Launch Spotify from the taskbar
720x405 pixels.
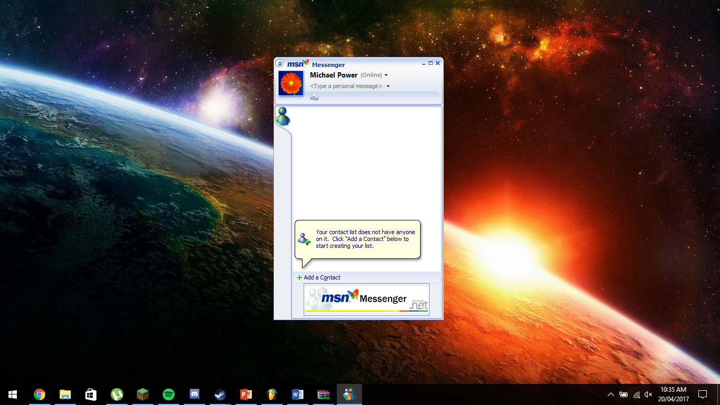(169, 394)
